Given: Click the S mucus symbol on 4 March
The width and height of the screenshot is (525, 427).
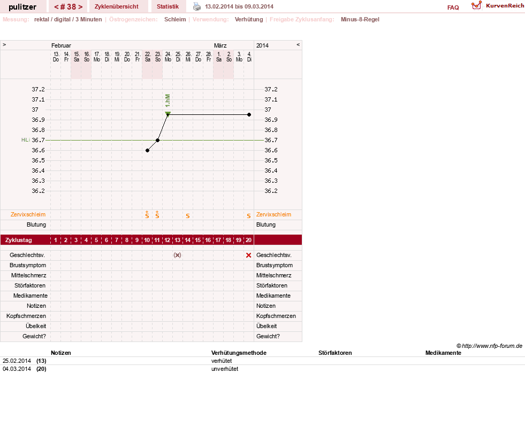Looking at the screenshot, I should point(249,216).
